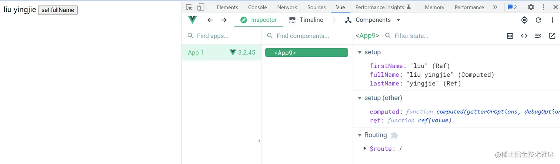Open the 2 messages issues badge
The image size is (560, 164).
pyautogui.click(x=512, y=7)
